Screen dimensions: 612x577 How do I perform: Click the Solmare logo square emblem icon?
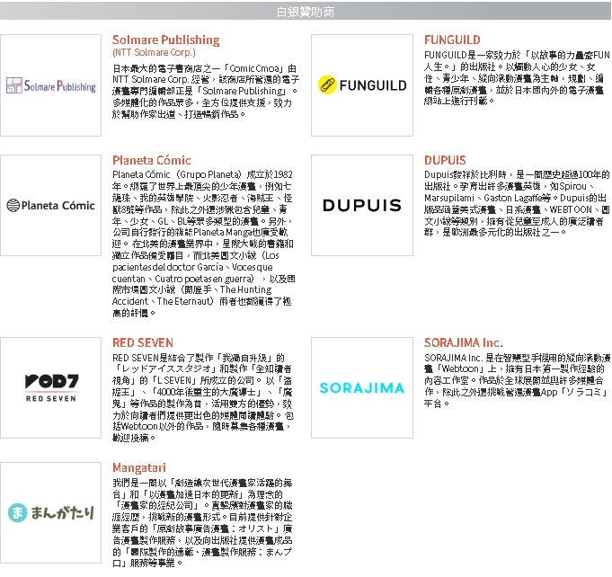[14, 85]
